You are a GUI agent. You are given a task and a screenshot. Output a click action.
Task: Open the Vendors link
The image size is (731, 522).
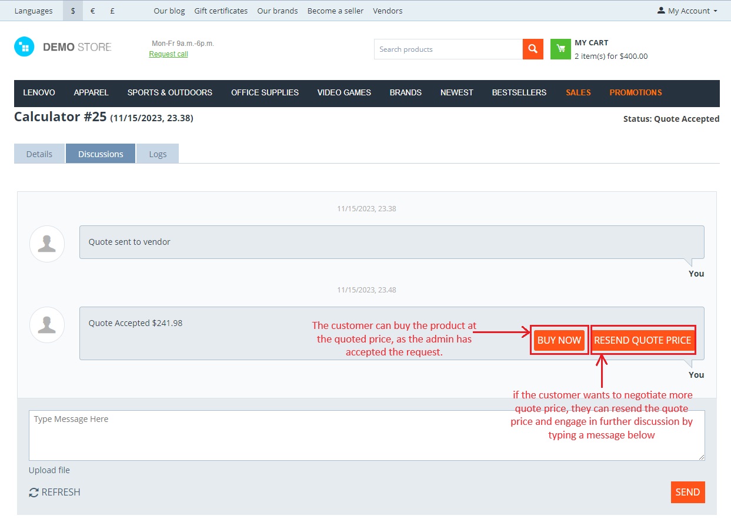coord(388,11)
